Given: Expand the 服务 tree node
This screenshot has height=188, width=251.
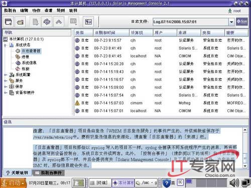Looking at the screenshot, I should [6, 81].
